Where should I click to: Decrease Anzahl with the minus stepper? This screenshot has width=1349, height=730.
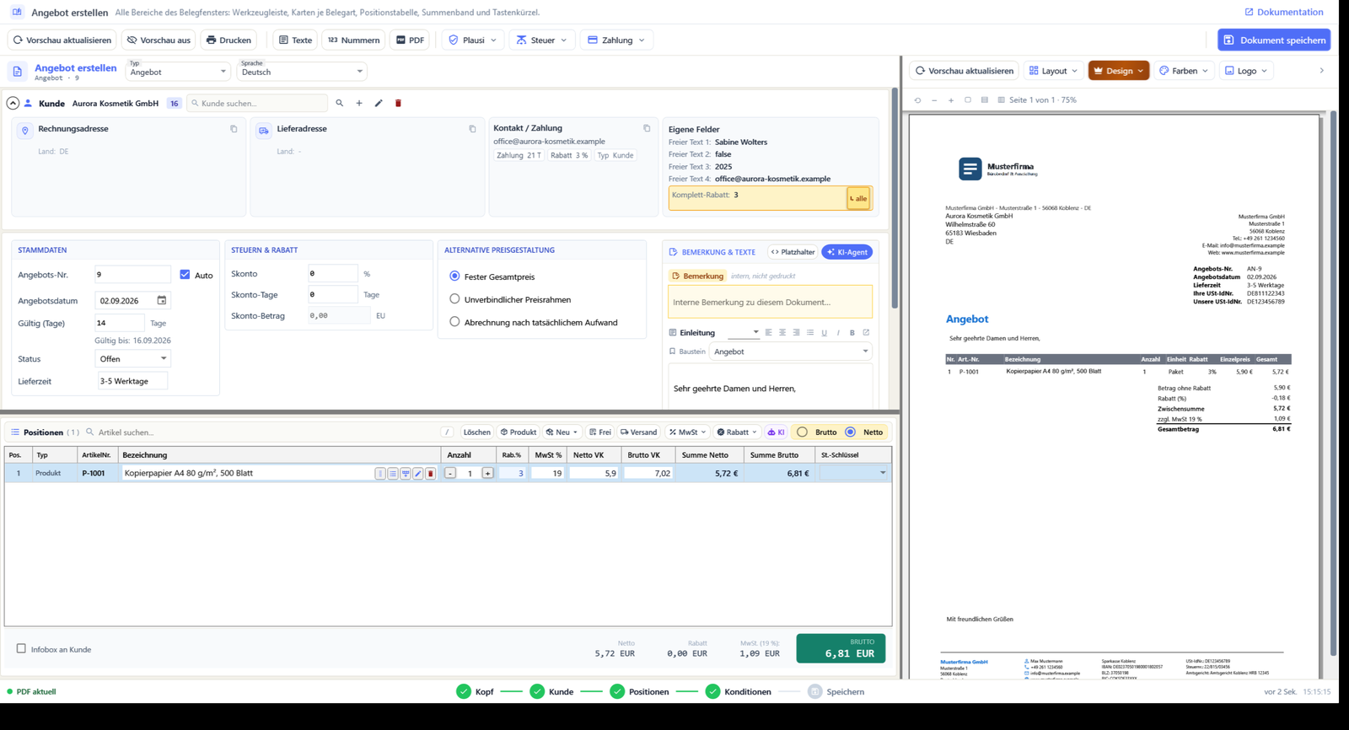pos(450,474)
